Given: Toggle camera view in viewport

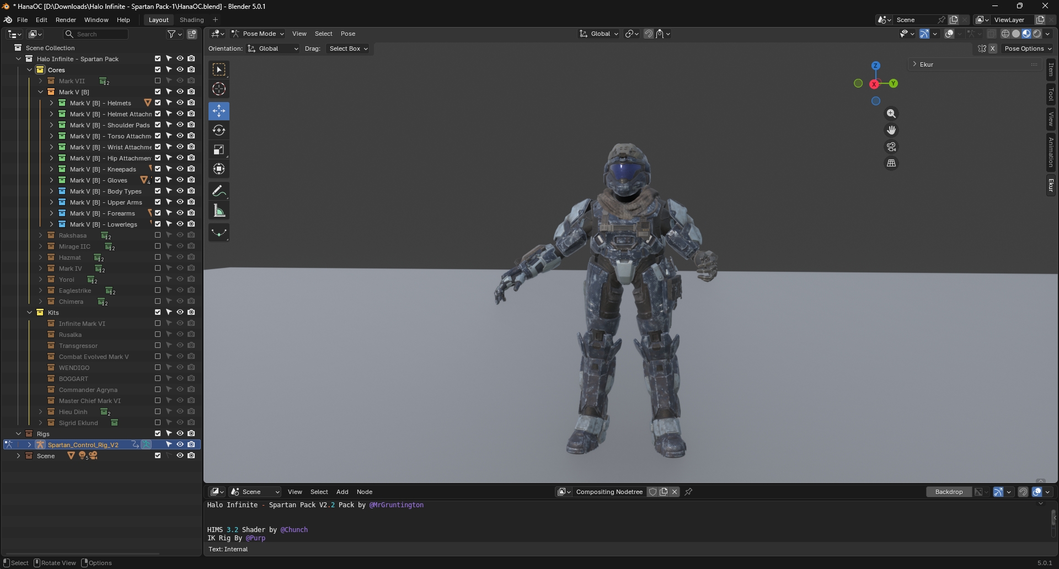Looking at the screenshot, I should [891, 147].
